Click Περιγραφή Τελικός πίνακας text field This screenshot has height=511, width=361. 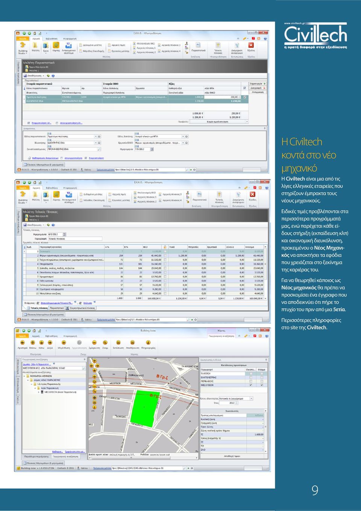(75, 239)
